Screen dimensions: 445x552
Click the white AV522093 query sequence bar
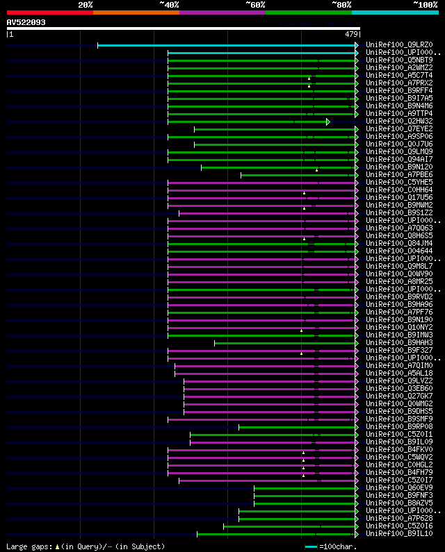point(184,28)
